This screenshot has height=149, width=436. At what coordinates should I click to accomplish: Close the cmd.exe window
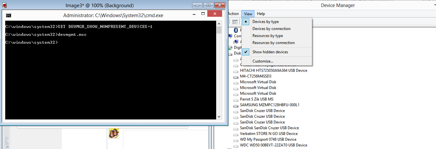pyautogui.click(x=215, y=14)
